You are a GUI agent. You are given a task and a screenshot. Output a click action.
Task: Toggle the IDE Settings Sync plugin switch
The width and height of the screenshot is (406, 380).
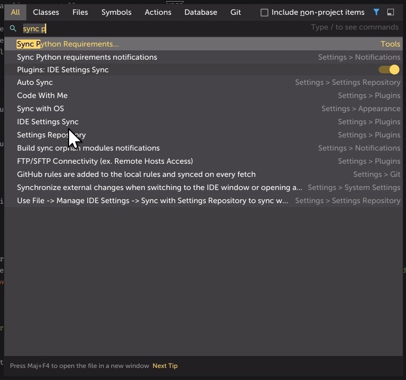point(389,70)
